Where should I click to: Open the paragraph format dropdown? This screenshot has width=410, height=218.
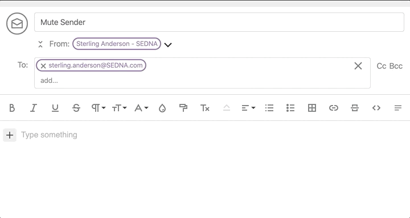[x=99, y=108]
